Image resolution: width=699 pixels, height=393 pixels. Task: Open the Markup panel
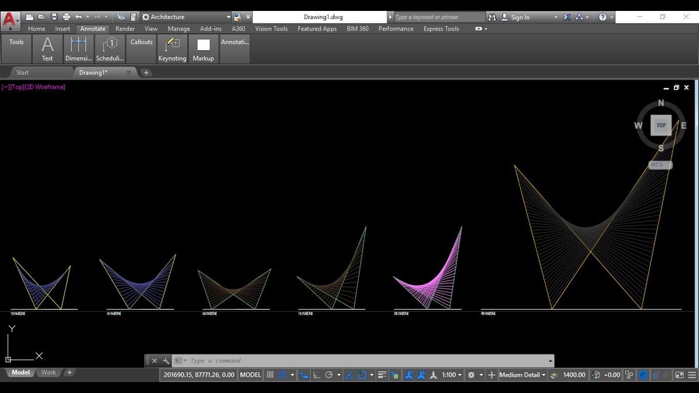click(203, 49)
